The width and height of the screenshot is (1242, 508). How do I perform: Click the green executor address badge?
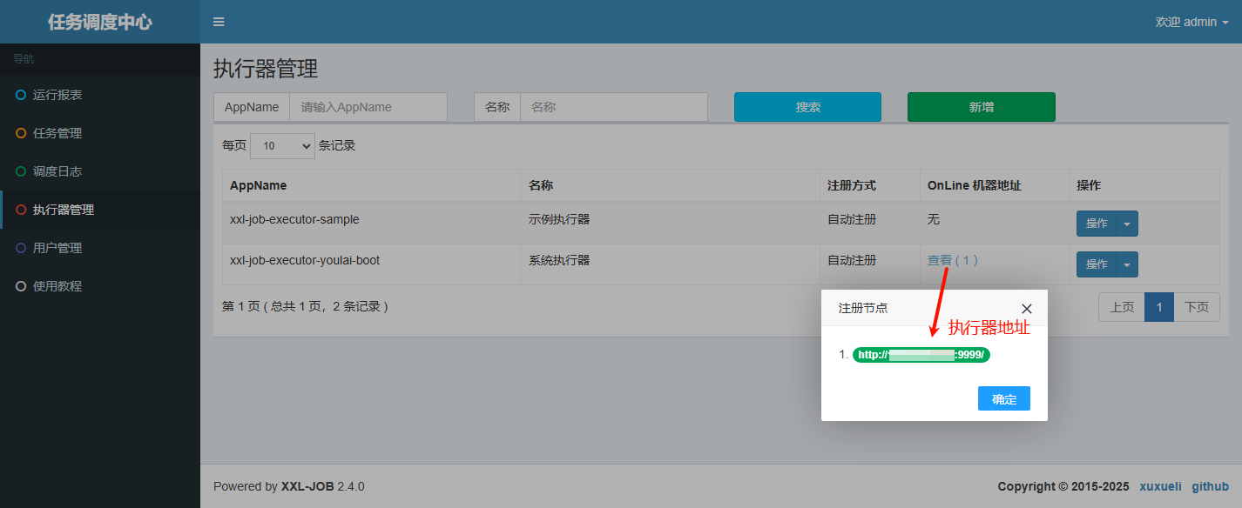pyautogui.click(x=921, y=355)
